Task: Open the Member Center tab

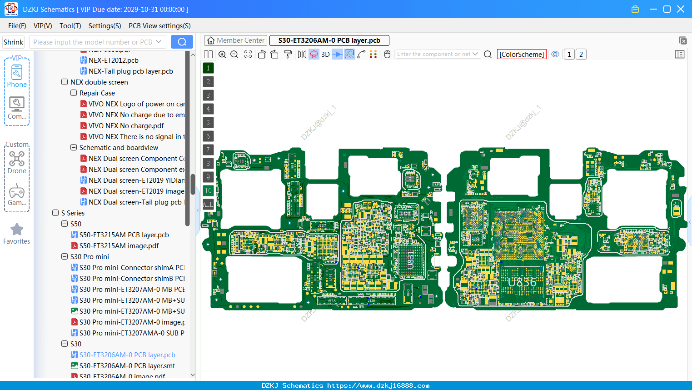Action: 236,40
